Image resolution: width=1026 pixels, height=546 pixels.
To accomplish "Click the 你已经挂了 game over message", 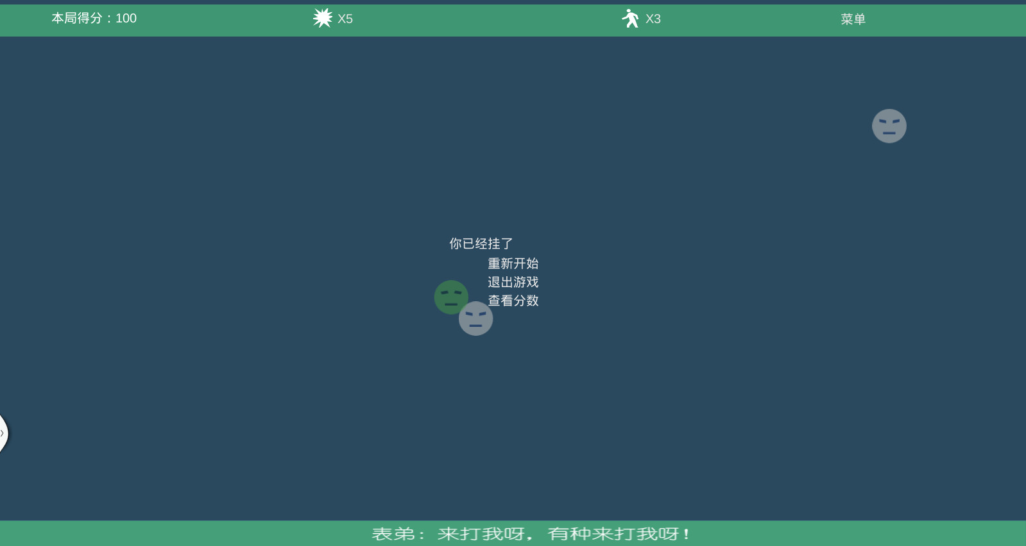I will click(481, 244).
